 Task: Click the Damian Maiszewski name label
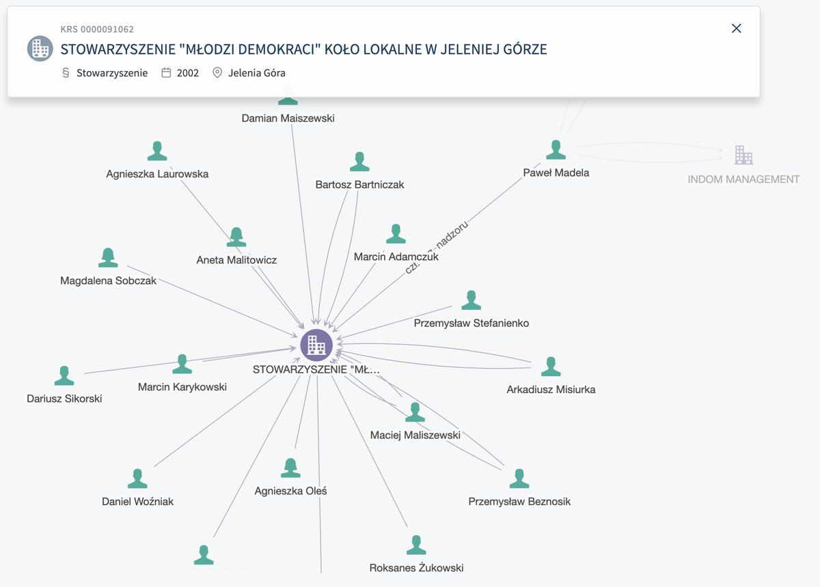[288, 118]
